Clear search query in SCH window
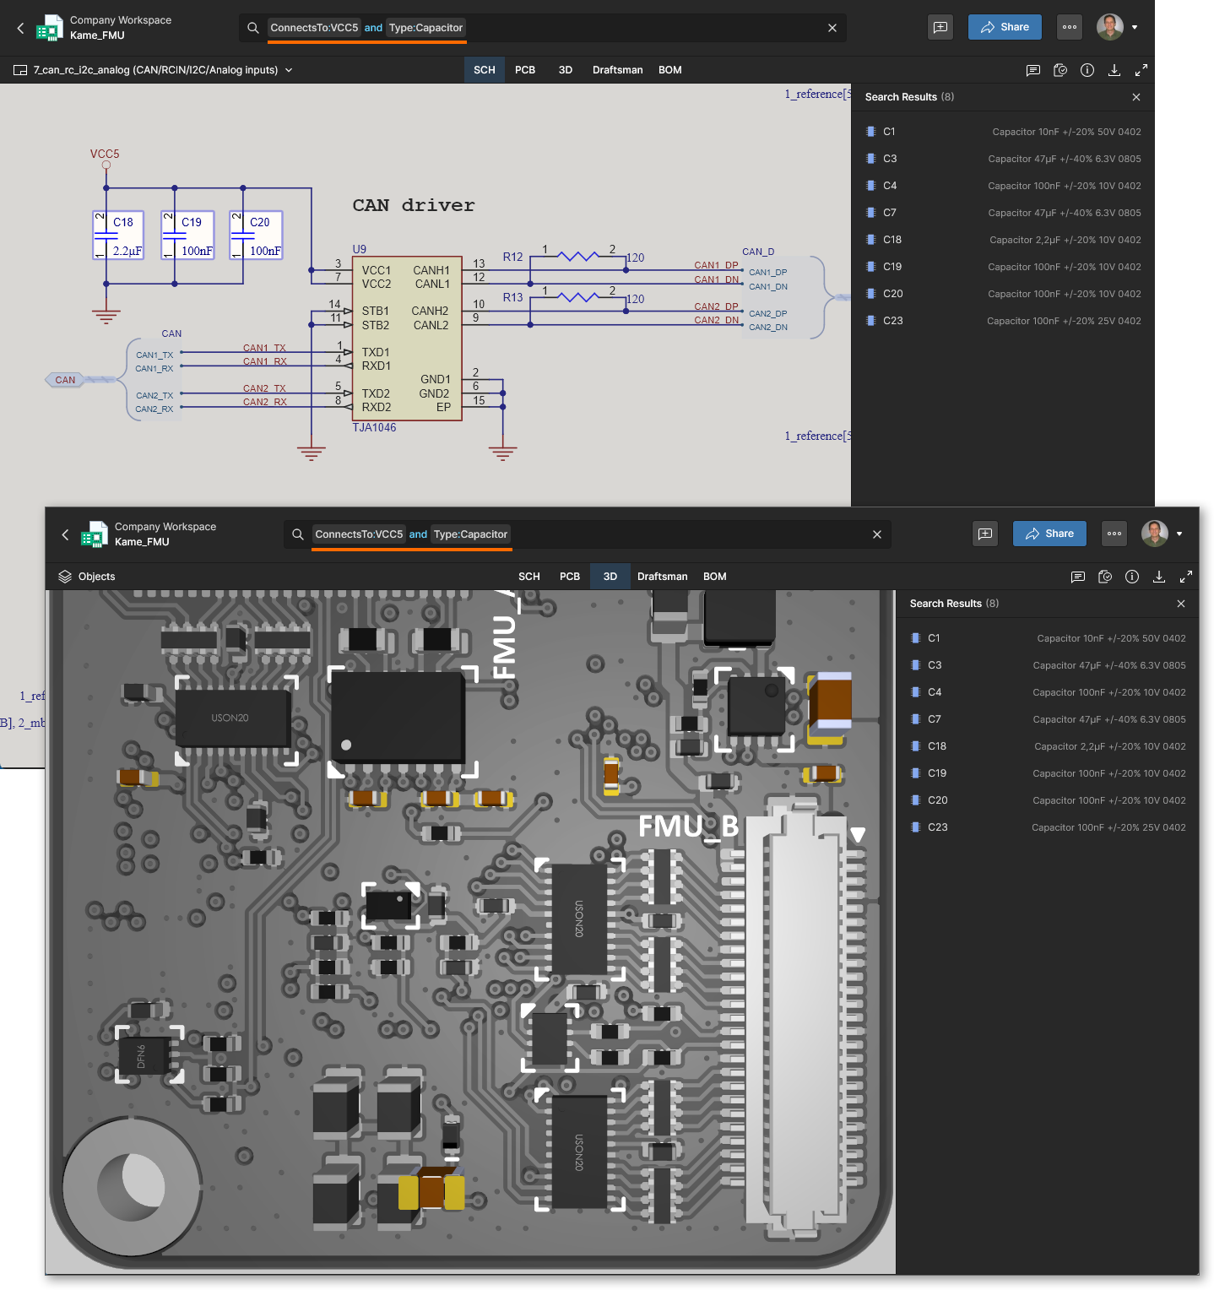1214x1290 pixels. (832, 28)
